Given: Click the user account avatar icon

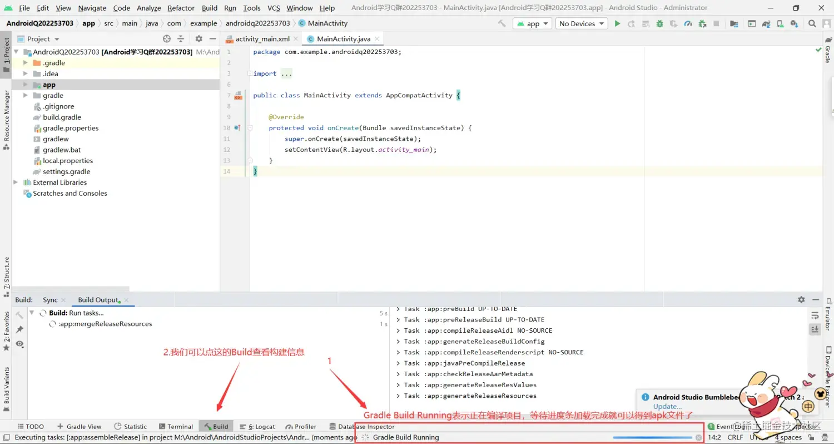Looking at the screenshot, I should (826, 23).
